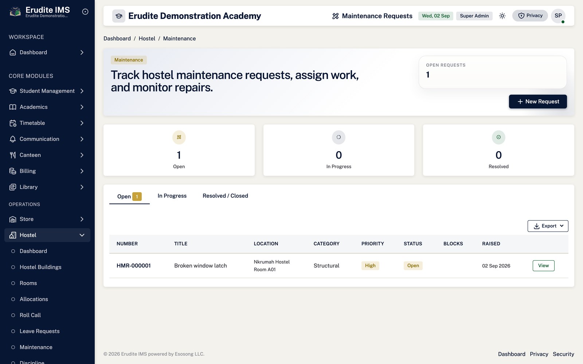
Task: Click the Canteen utensils icon
Action: click(13, 155)
